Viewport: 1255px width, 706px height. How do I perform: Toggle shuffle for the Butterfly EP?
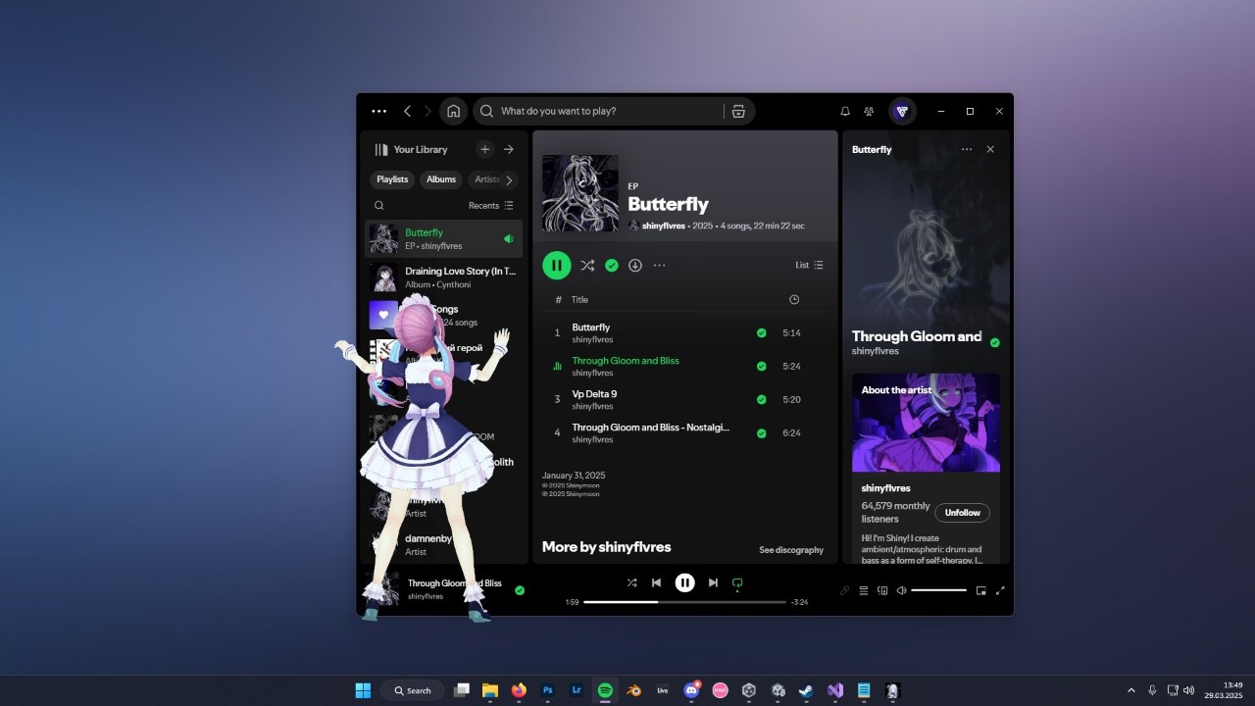[587, 265]
